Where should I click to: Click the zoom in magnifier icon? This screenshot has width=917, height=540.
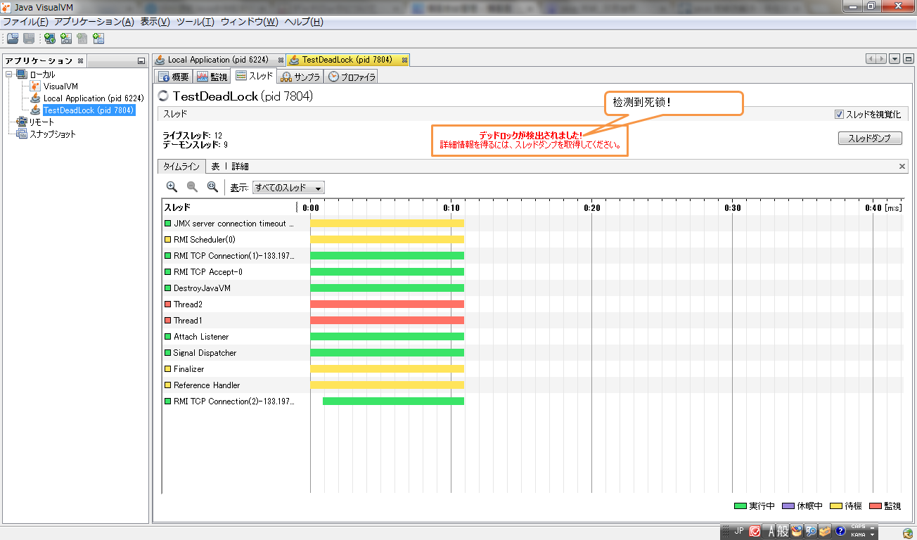[172, 187]
